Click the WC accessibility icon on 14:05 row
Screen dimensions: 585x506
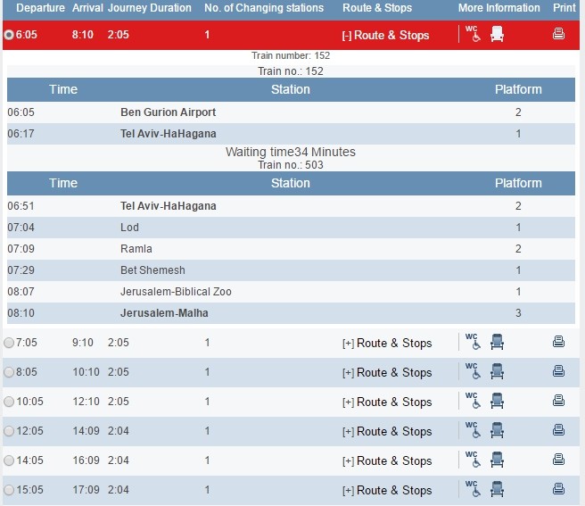(473, 460)
